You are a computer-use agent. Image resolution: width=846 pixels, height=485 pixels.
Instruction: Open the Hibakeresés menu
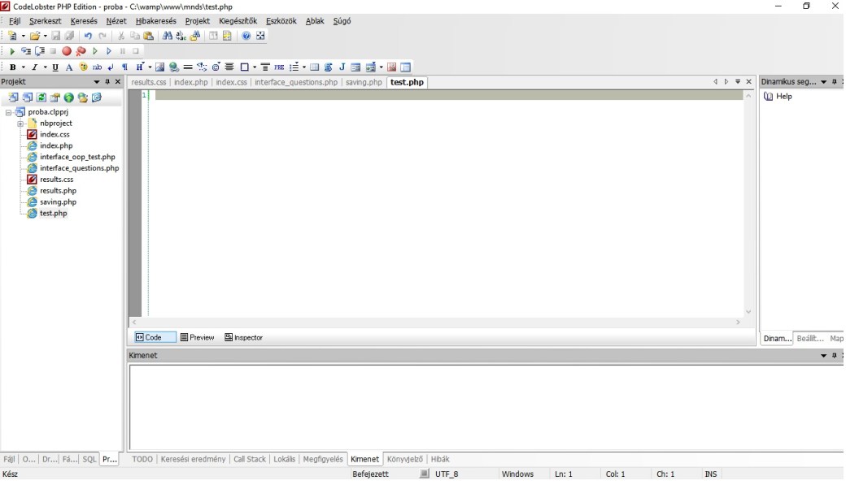tap(155, 21)
